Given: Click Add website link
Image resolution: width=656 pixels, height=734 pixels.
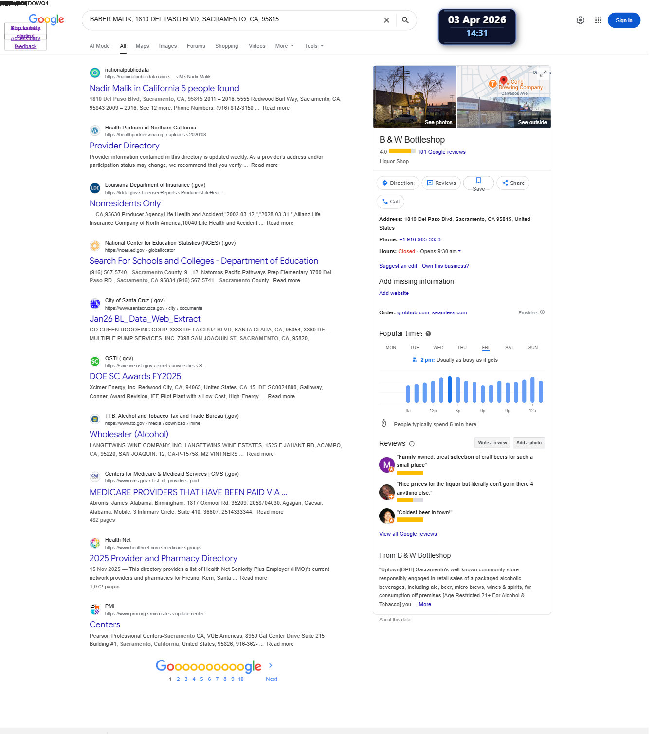Looking at the screenshot, I should pyautogui.click(x=394, y=293).
